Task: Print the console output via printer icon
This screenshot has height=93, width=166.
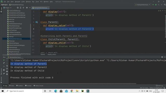Action: (x=7, y=71)
